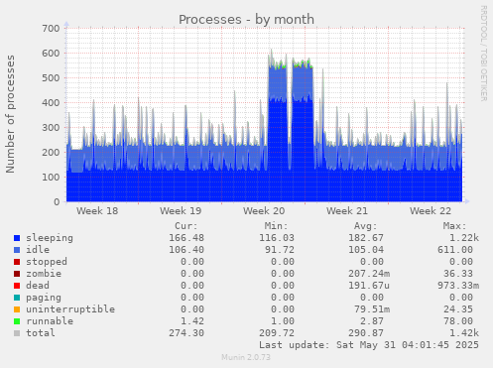Click the 'Number of processes' axis label
The height and width of the screenshot is (368, 493).
11,114
